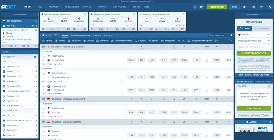Click the ВХОД login button
The height and width of the screenshot is (140, 274).
pos(235,7)
